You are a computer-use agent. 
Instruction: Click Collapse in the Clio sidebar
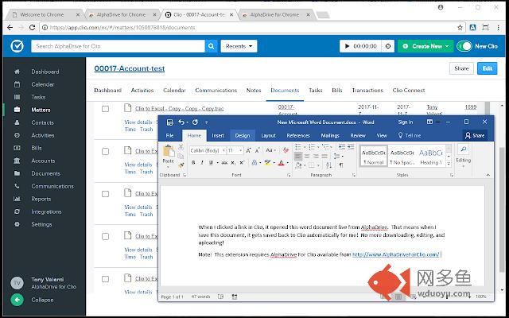coord(42,300)
